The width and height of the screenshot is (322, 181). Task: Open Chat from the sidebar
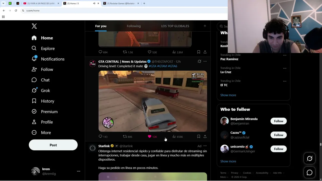pyautogui.click(x=41, y=80)
